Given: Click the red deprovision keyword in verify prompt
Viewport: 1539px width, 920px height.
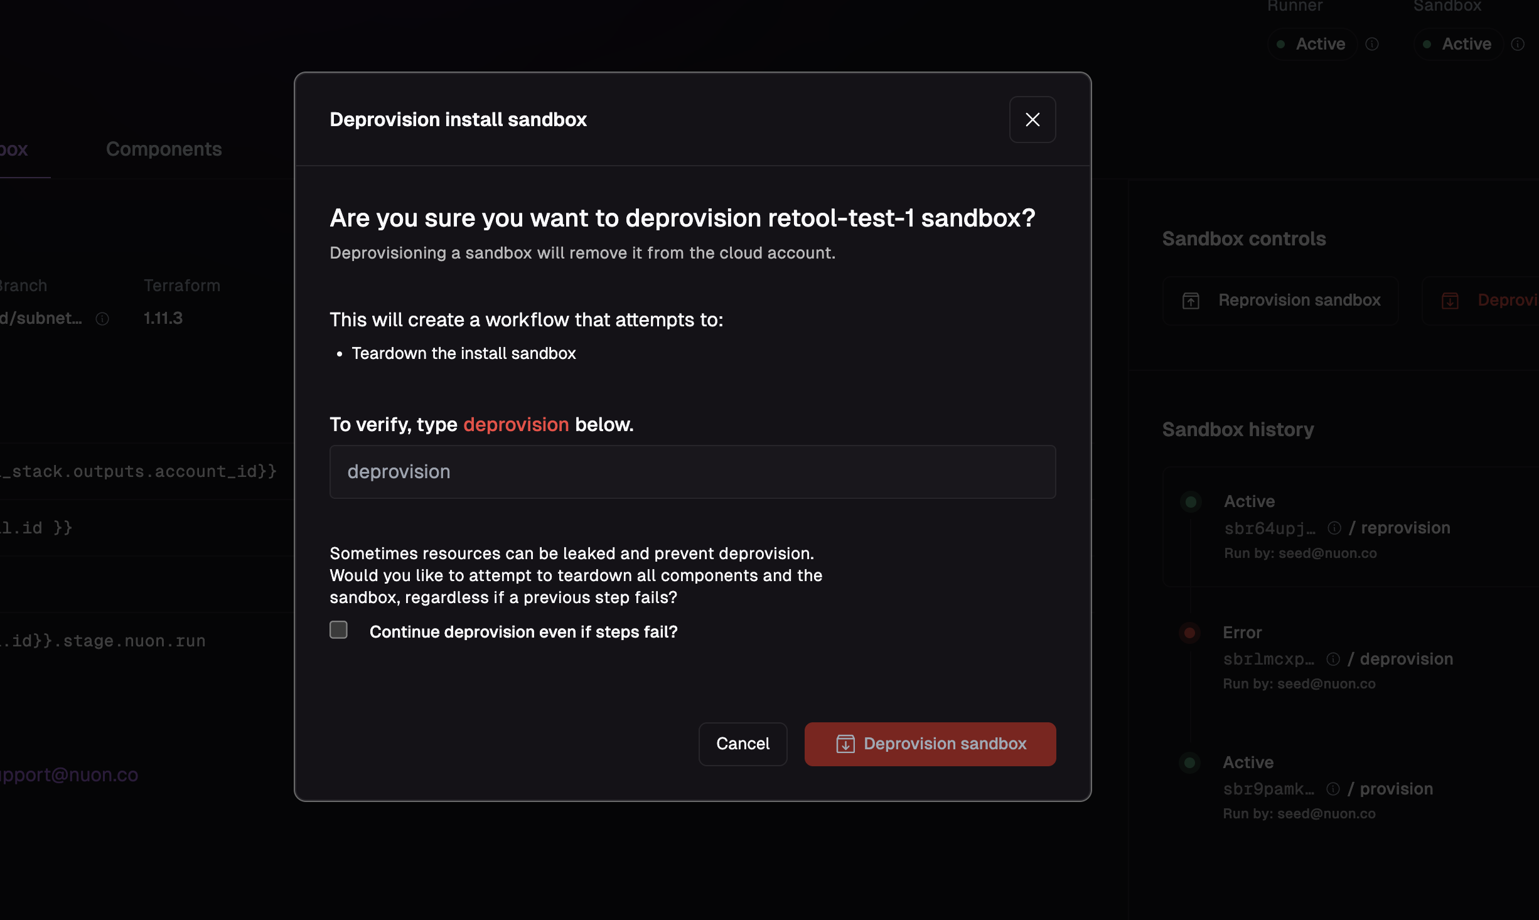Looking at the screenshot, I should [x=516, y=424].
